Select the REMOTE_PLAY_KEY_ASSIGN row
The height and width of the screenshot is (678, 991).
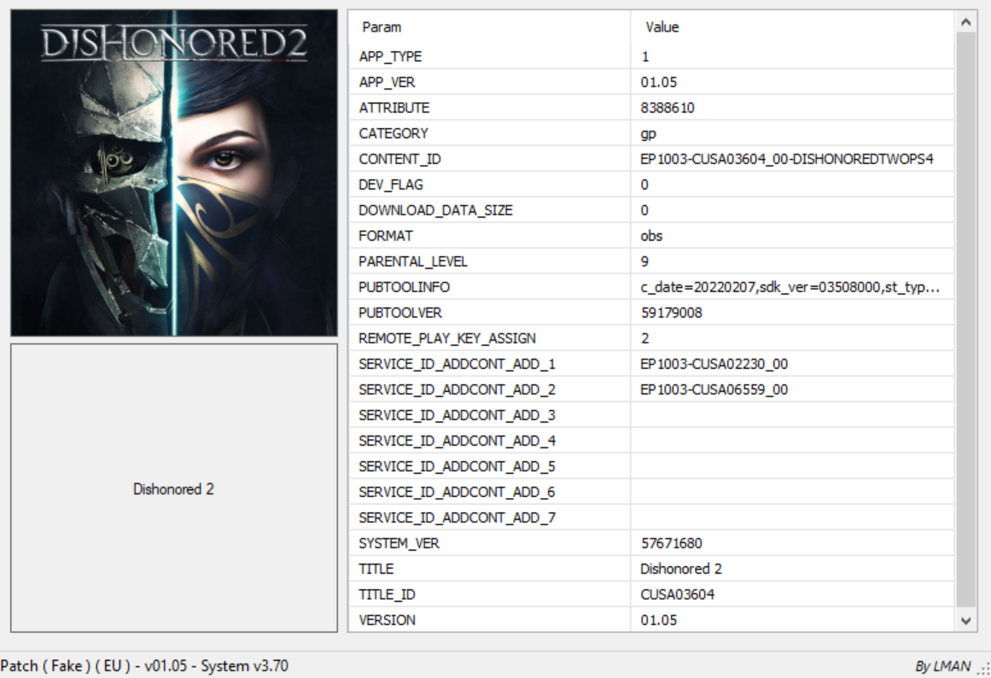(x=651, y=338)
